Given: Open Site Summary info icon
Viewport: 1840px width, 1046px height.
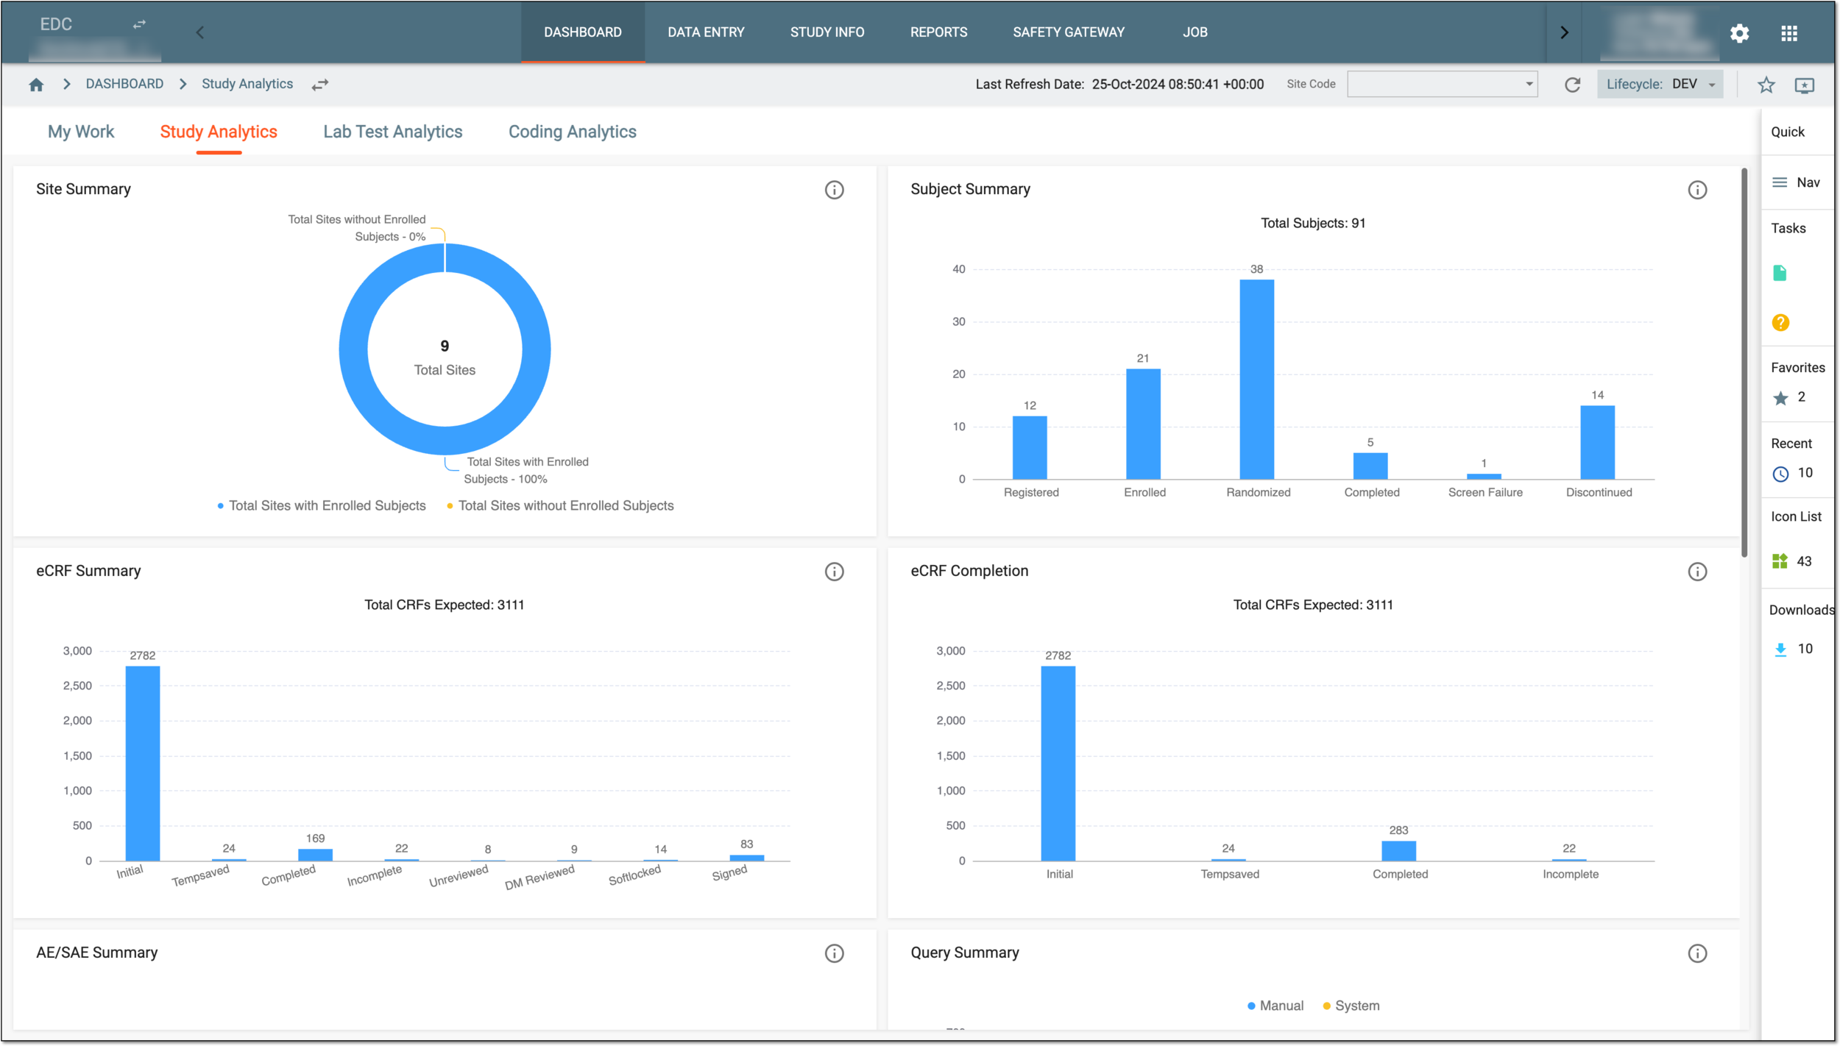Looking at the screenshot, I should [834, 190].
